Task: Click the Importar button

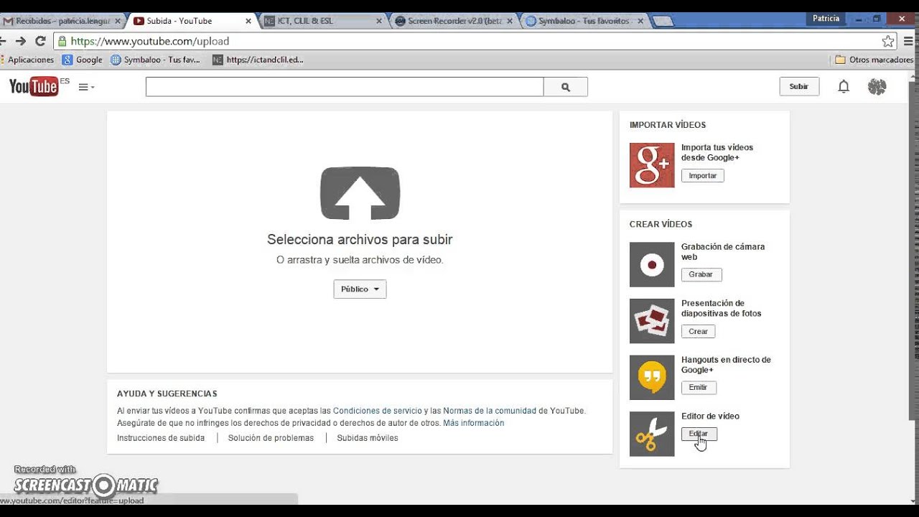Action: 702,175
